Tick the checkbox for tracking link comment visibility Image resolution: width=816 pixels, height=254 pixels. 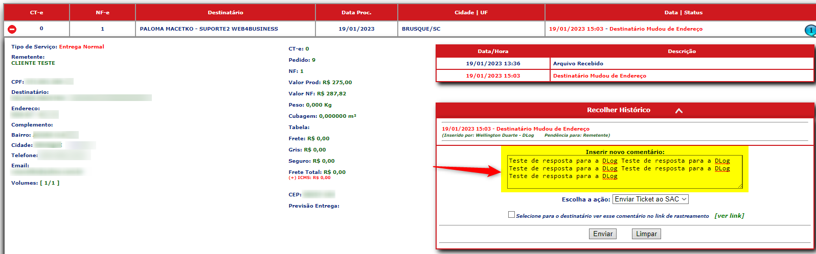[511, 215]
